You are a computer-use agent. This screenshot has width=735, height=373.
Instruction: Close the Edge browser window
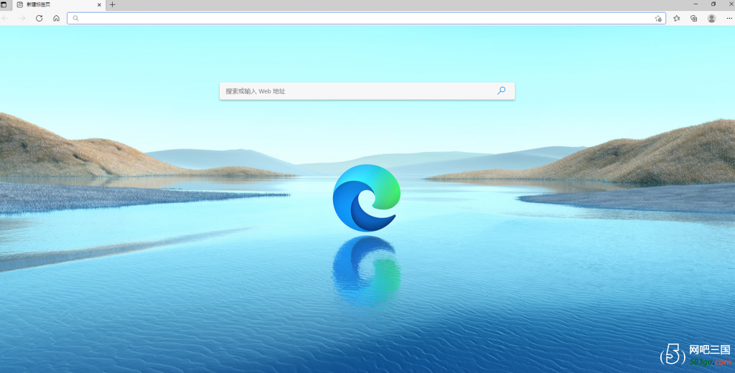coord(731,4)
